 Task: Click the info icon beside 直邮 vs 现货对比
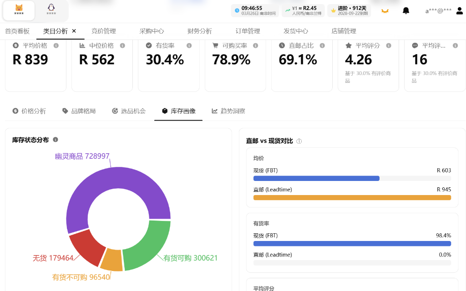click(x=299, y=141)
